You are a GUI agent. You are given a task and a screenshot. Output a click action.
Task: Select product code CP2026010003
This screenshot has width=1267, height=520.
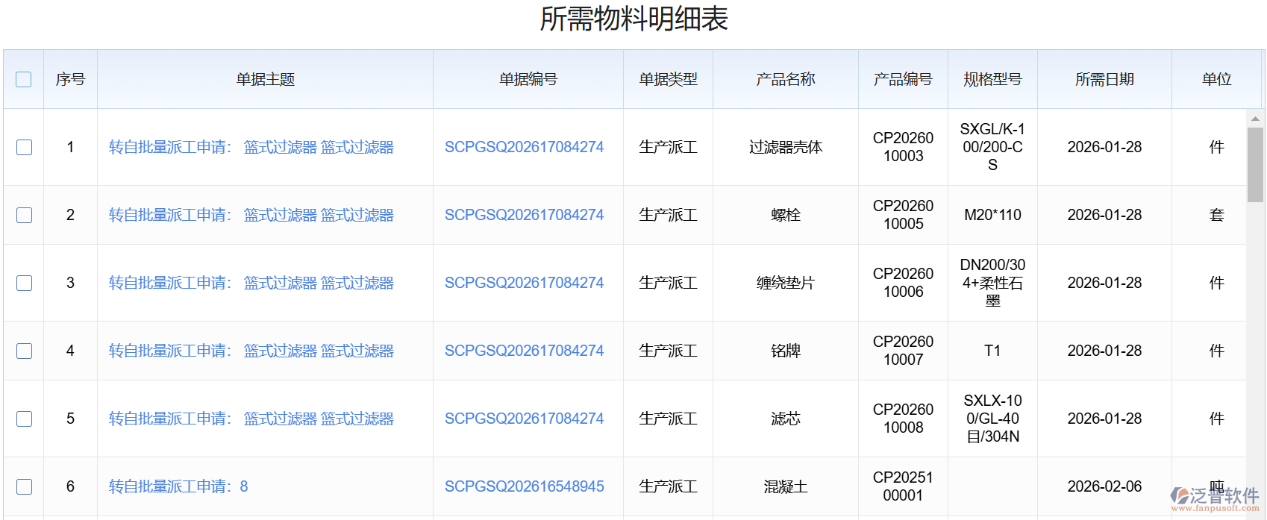pos(903,147)
